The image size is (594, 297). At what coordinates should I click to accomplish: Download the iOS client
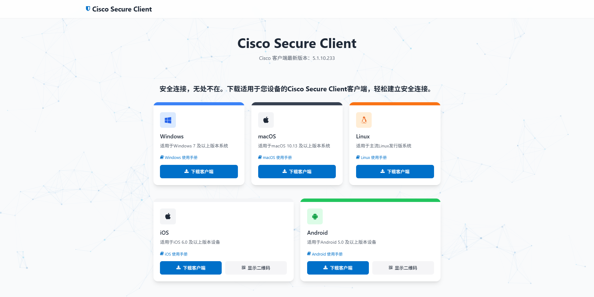coord(191,268)
